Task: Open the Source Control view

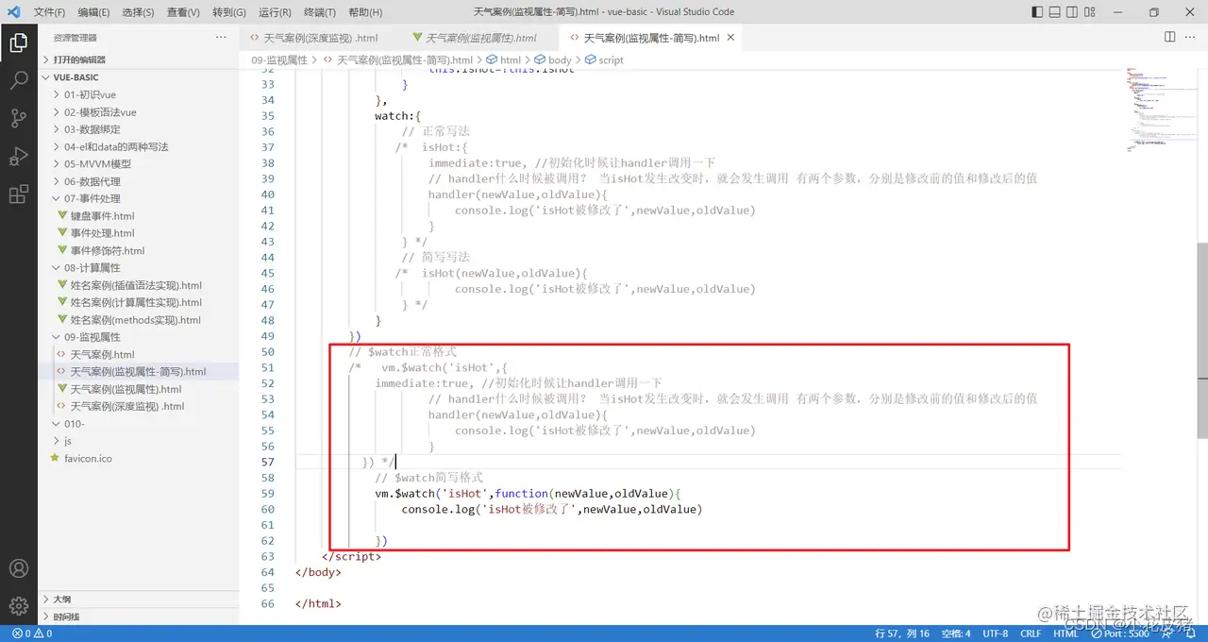Action: click(18, 118)
